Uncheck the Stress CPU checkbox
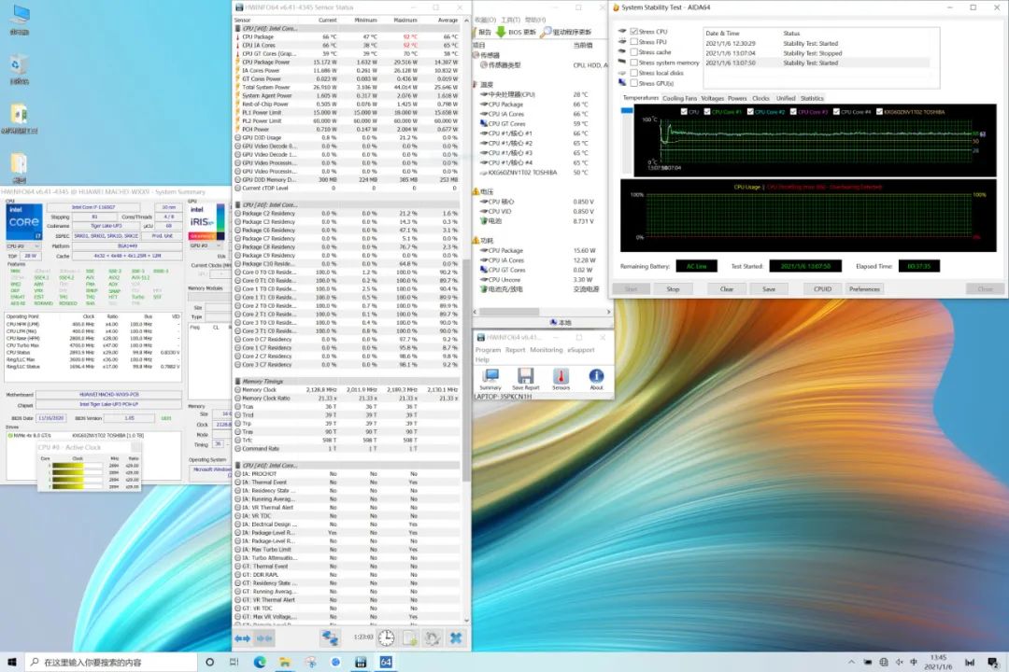The width and height of the screenshot is (1009, 672). point(634,32)
